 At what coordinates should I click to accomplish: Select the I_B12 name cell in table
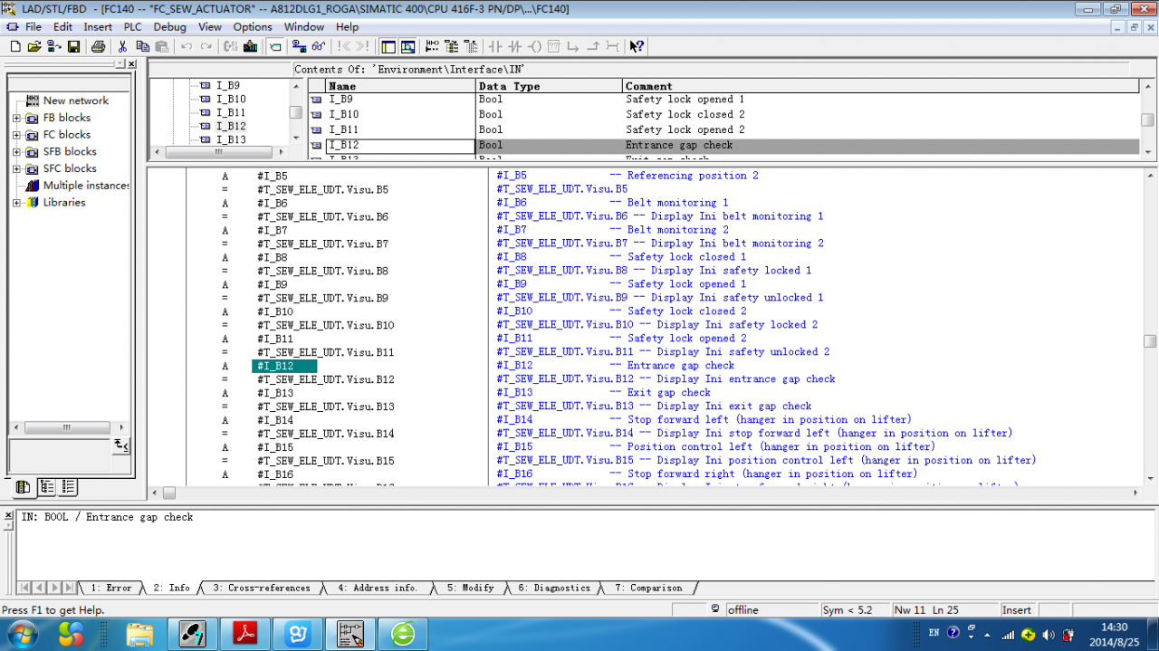tap(400, 146)
